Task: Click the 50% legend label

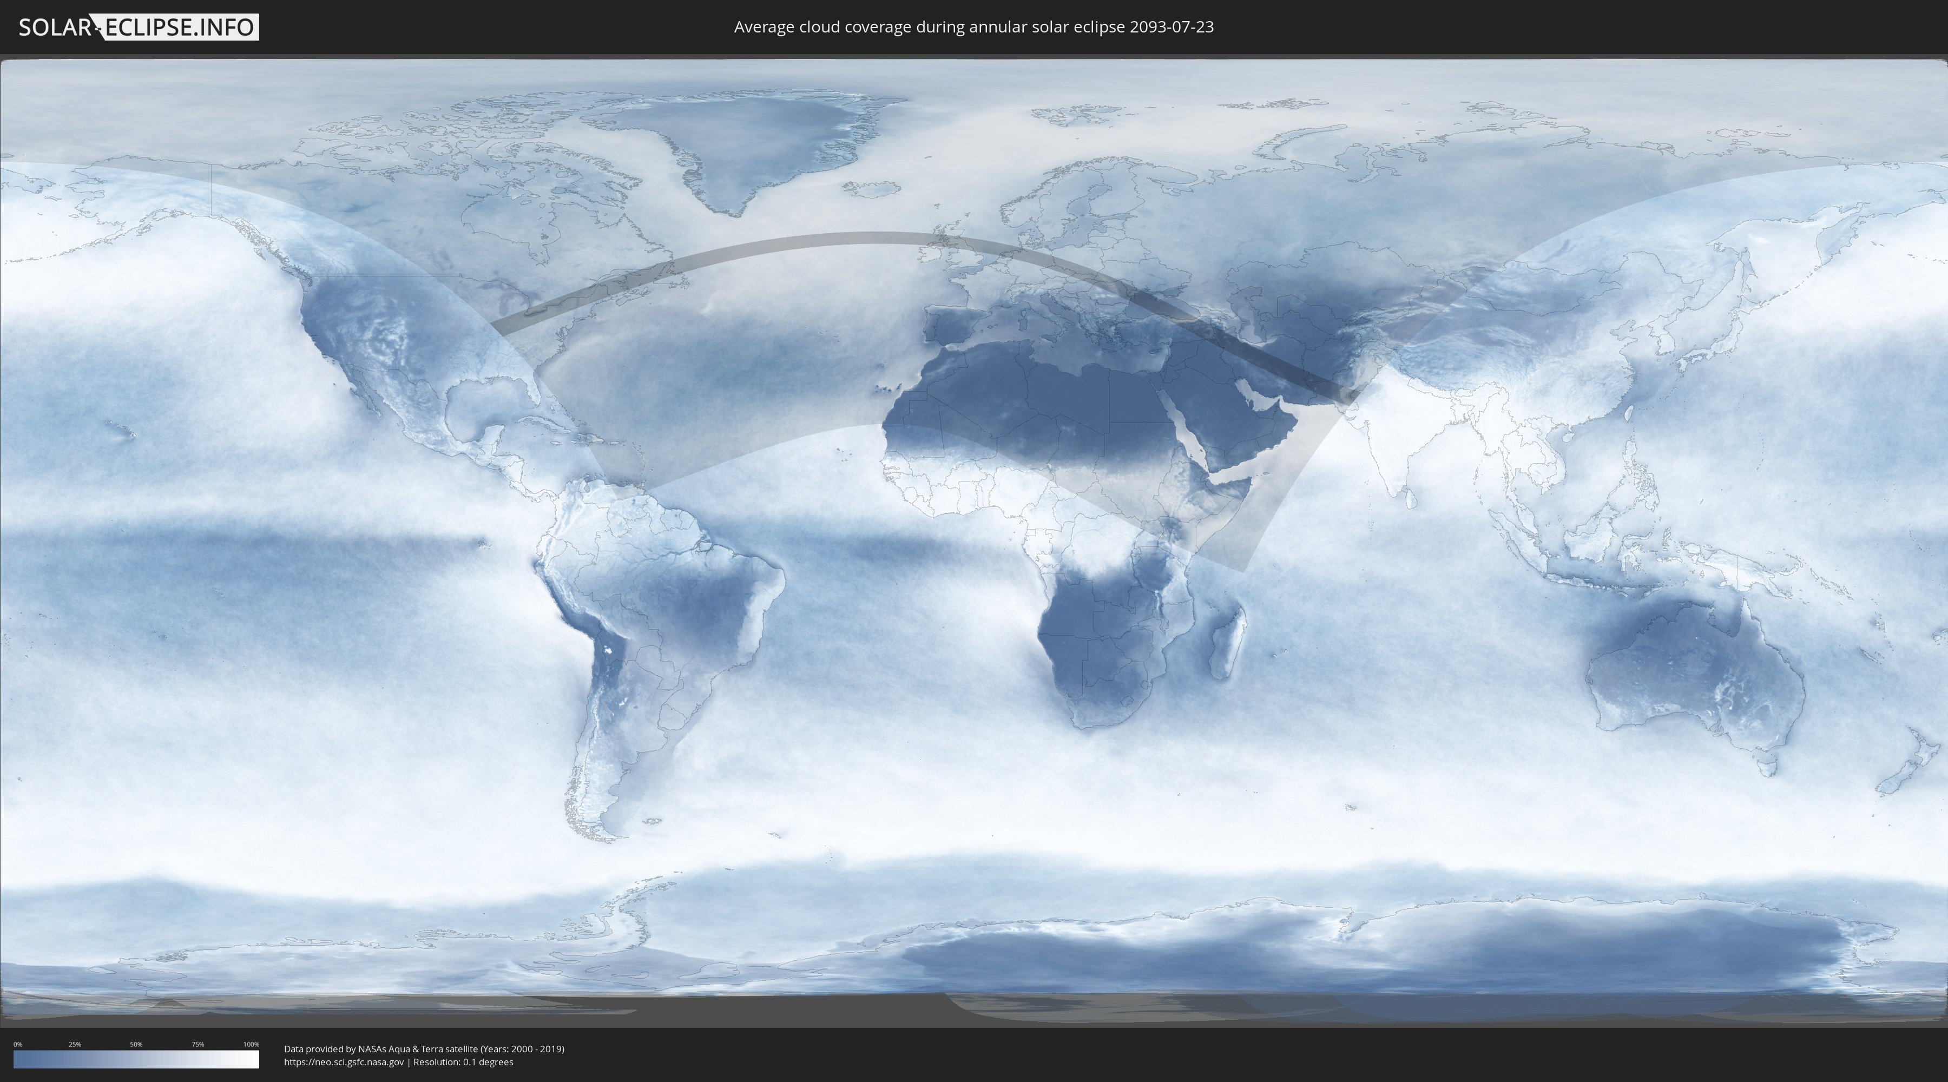Action: 136,1044
